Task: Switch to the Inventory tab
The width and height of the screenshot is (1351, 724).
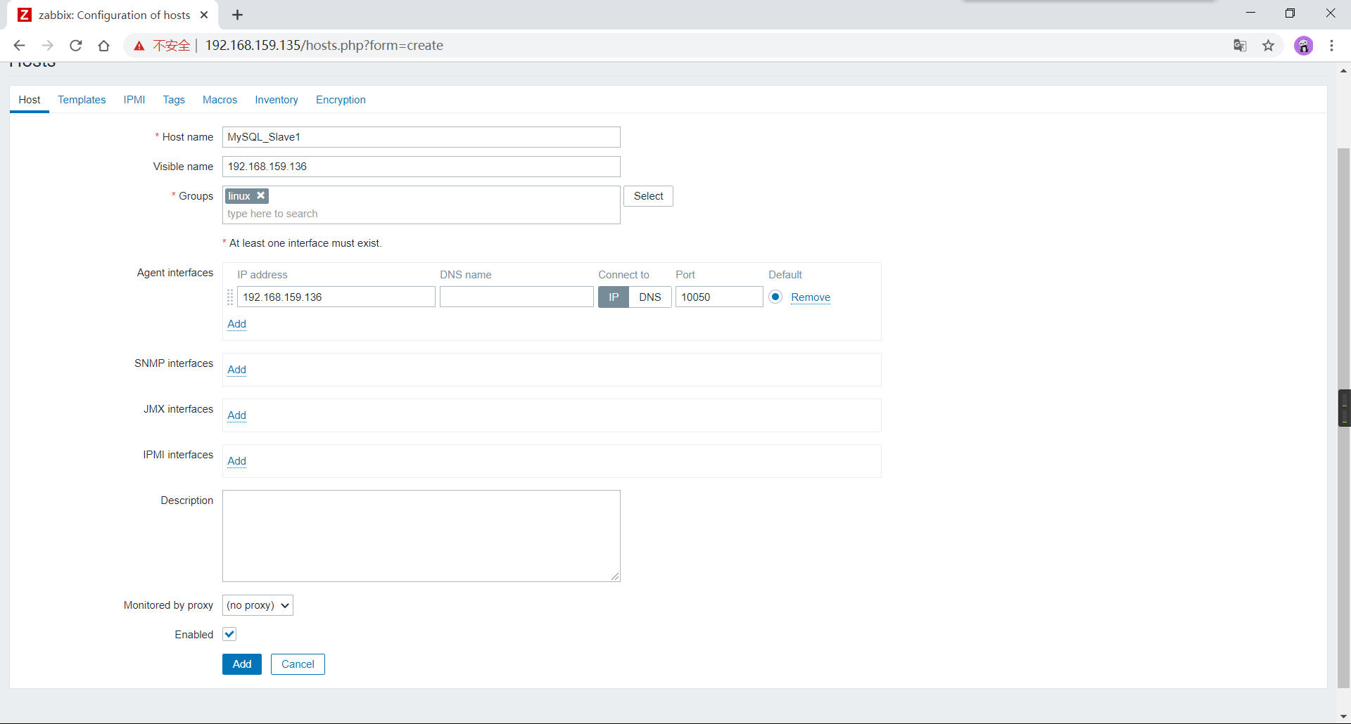Action: 277,100
